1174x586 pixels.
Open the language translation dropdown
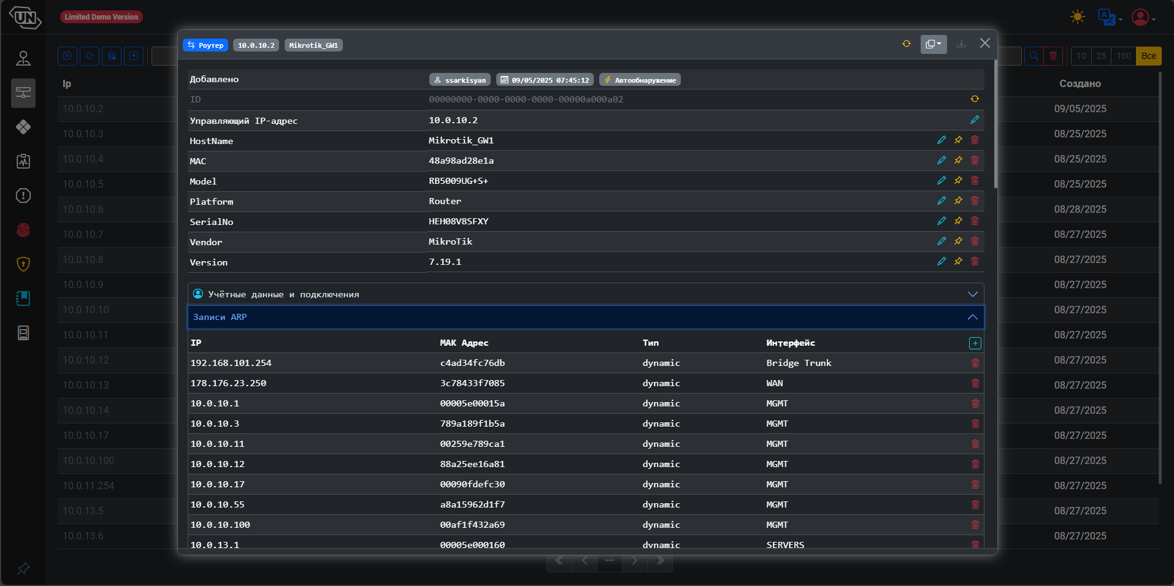1110,17
